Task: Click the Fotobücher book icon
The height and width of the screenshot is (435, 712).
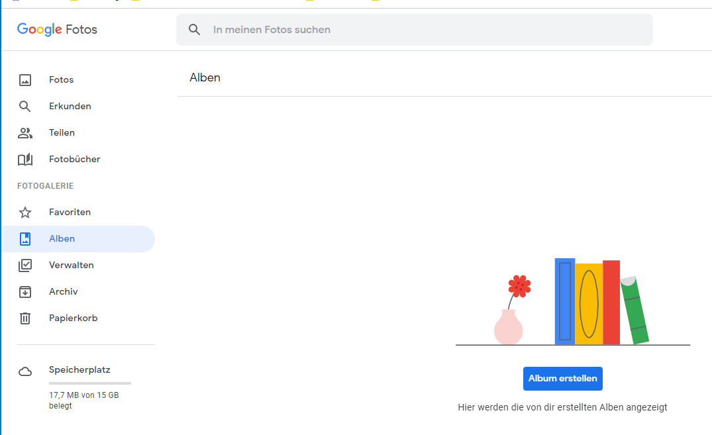Action: point(25,160)
